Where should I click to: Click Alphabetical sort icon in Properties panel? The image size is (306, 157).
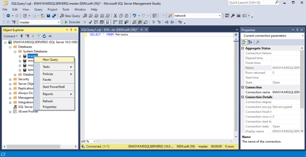tap(250, 42)
